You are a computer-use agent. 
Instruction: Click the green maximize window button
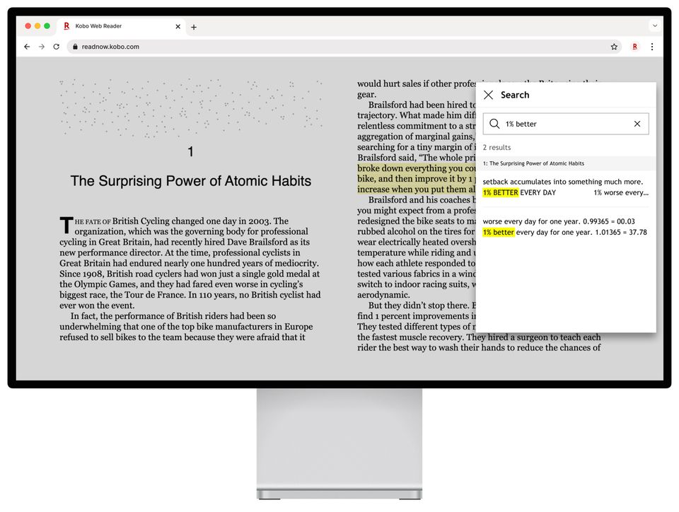coord(47,26)
